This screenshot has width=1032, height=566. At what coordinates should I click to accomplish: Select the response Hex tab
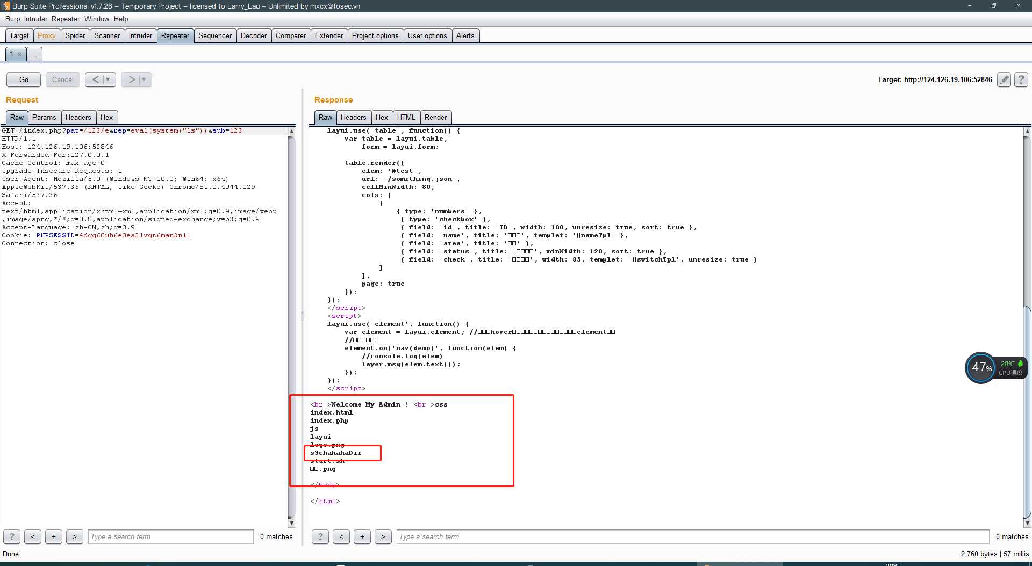(382, 117)
